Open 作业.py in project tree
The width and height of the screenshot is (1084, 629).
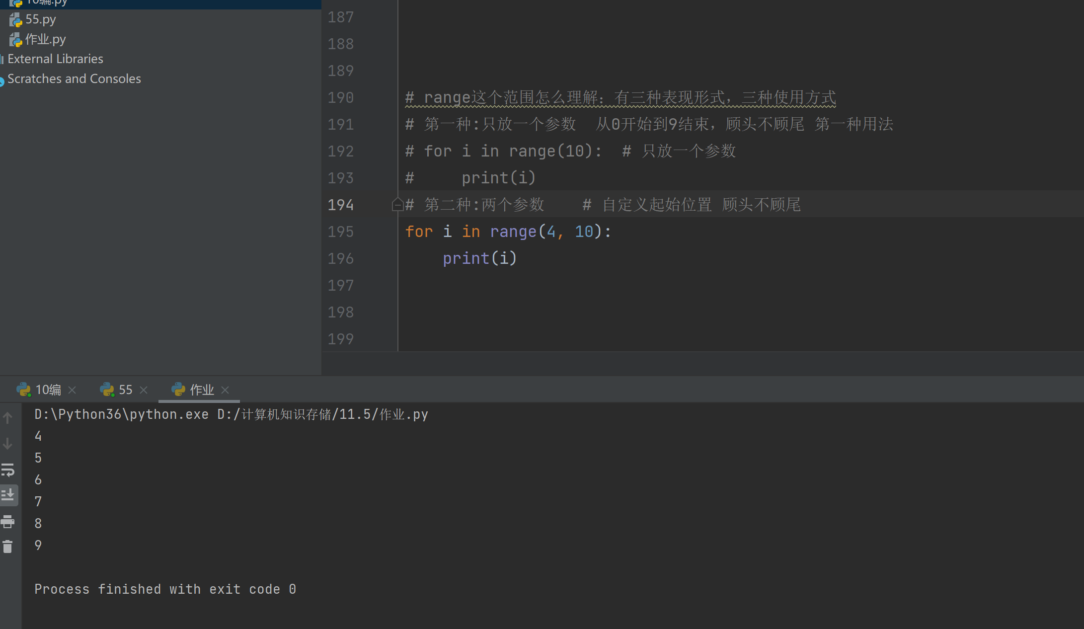point(45,39)
